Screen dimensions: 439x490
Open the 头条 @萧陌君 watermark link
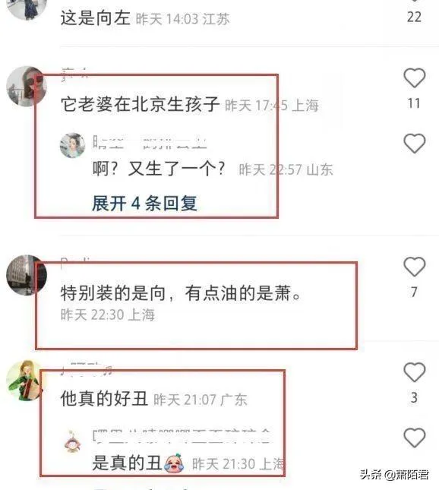pos(394,475)
